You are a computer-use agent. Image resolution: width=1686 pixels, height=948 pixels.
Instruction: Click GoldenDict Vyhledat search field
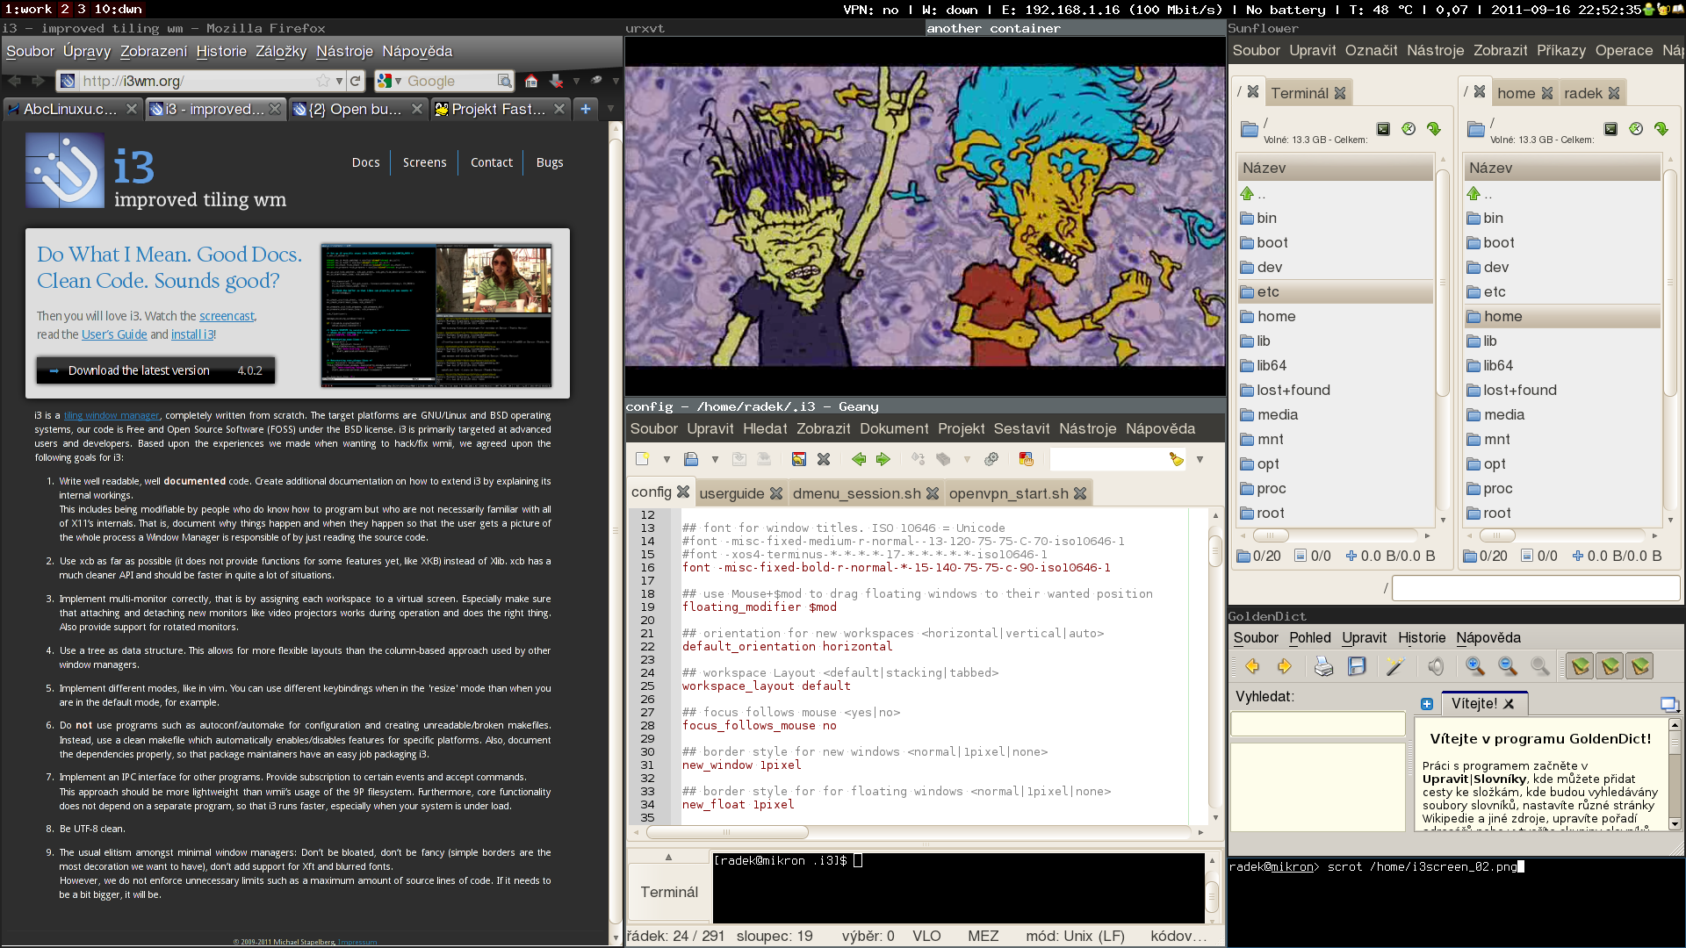click(x=1318, y=724)
